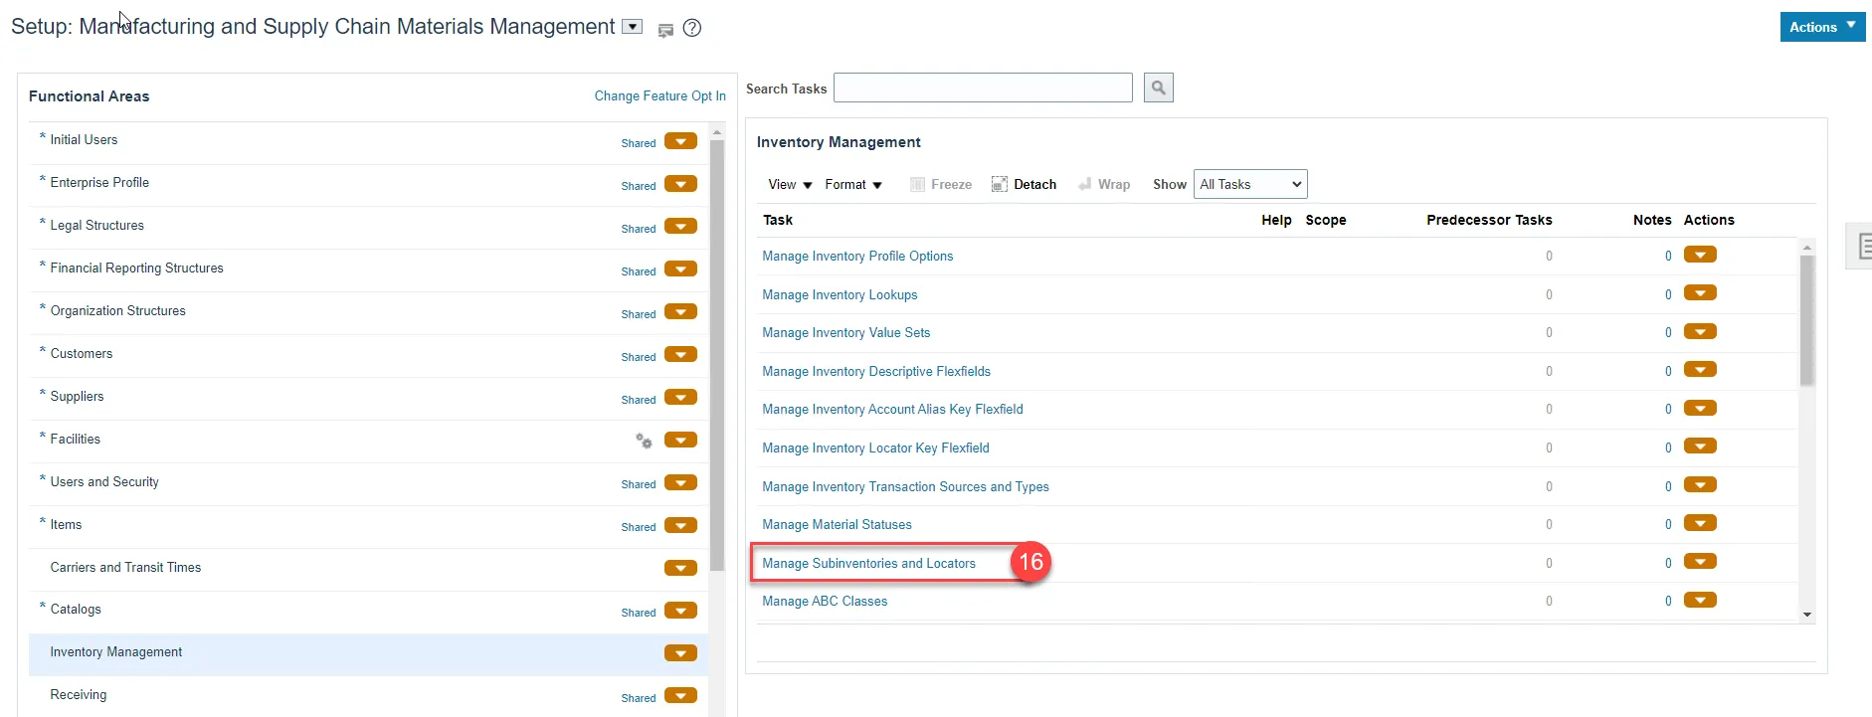Click the Change Feature Opt In link
The image size is (1872, 717).
click(659, 96)
